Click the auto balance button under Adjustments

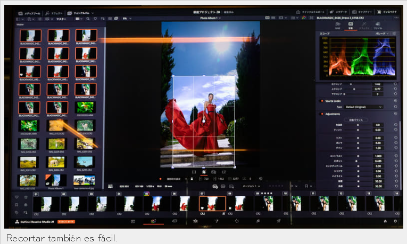tap(356, 120)
